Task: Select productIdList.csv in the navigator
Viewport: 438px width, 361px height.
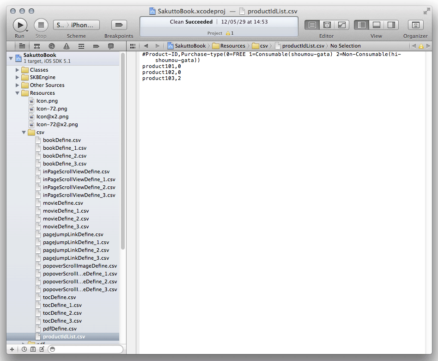Action: (63, 337)
